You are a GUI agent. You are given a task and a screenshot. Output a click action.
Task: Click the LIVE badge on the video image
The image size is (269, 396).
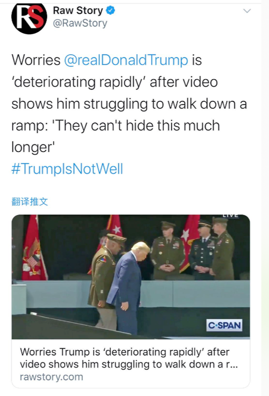230,216
